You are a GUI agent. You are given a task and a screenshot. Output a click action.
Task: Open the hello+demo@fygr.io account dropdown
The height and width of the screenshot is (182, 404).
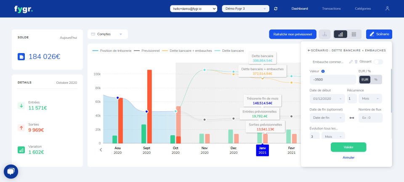(194, 8)
